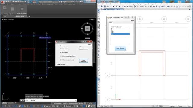Viewport: 193px width, 108px height.
Task: Click the ETABS New Model icon
Action: pos(100,7)
